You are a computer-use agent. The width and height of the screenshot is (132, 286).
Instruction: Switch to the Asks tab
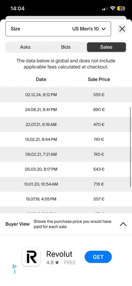click(x=25, y=47)
